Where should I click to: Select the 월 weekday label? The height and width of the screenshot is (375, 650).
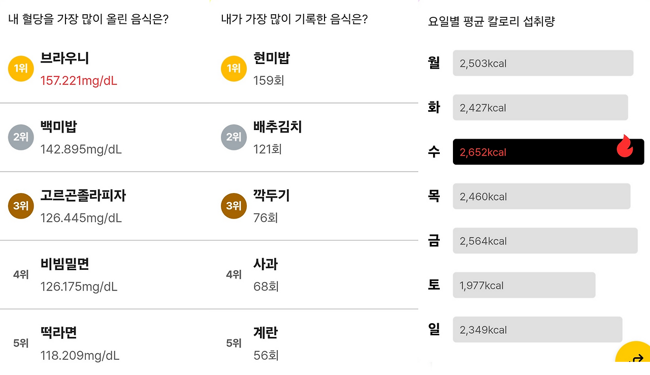pyautogui.click(x=434, y=63)
